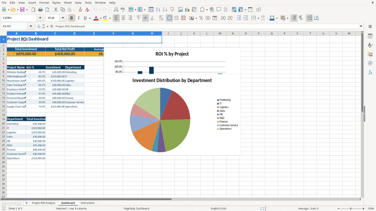Click the formula input field

[x=206, y=26]
